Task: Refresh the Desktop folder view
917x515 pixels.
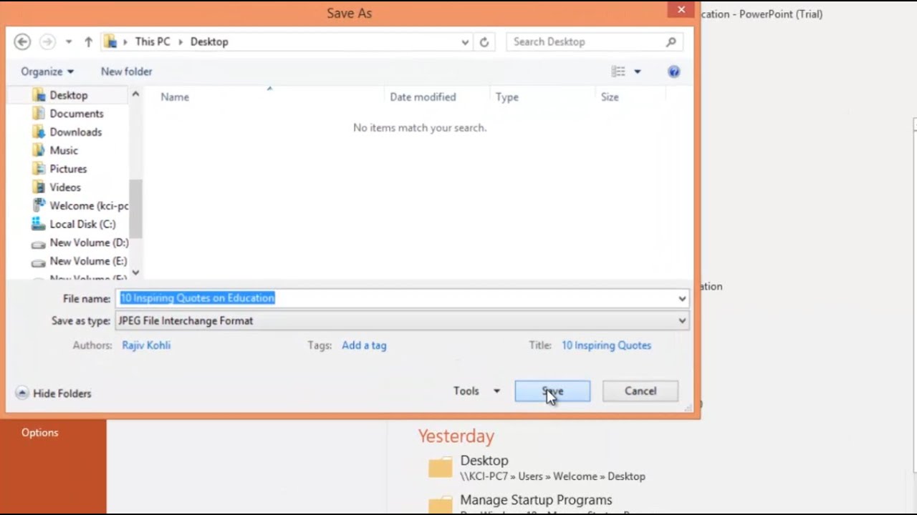Action: (484, 42)
